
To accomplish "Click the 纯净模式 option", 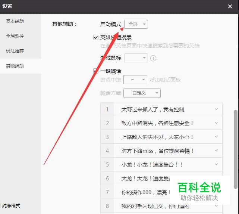I will click(x=11, y=206).
